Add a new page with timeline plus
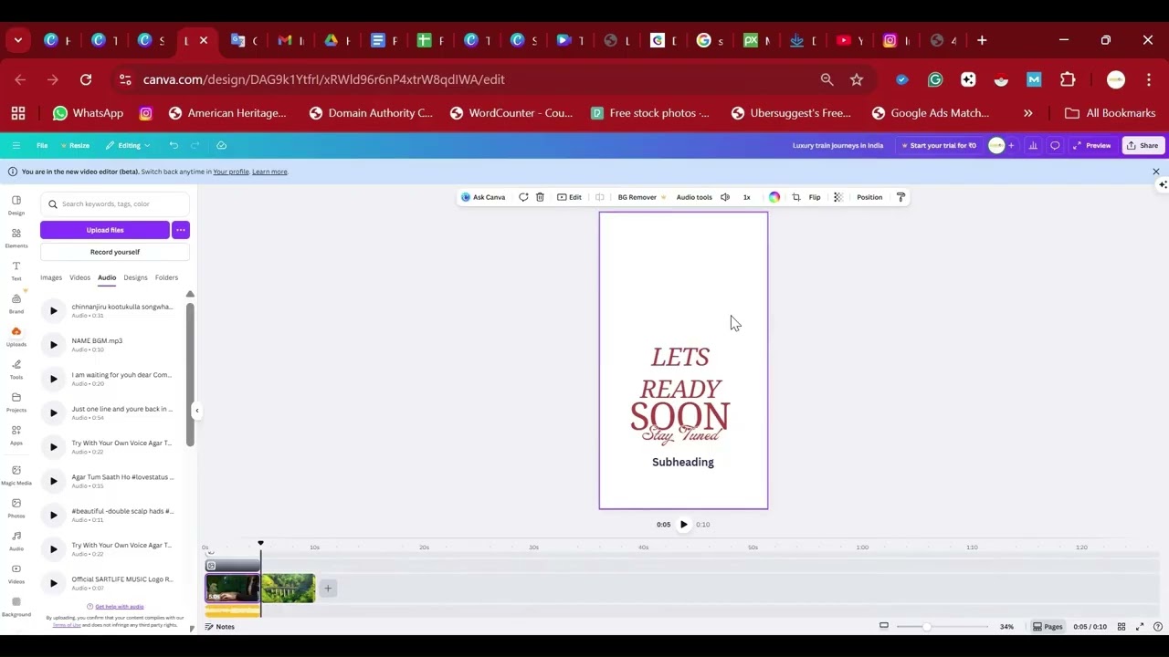The image size is (1169, 657). (328, 589)
